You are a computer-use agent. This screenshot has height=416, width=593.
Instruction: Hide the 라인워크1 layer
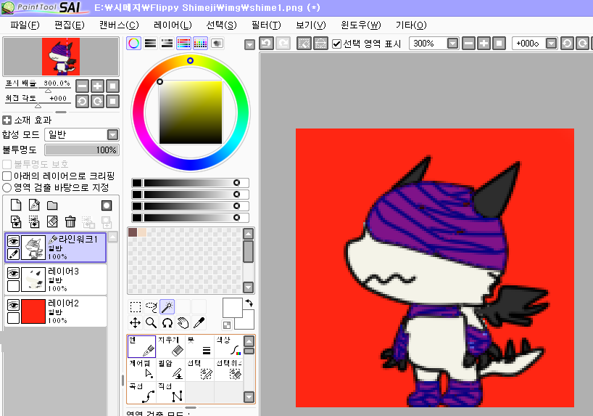pyautogui.click(x=13, y=241)
